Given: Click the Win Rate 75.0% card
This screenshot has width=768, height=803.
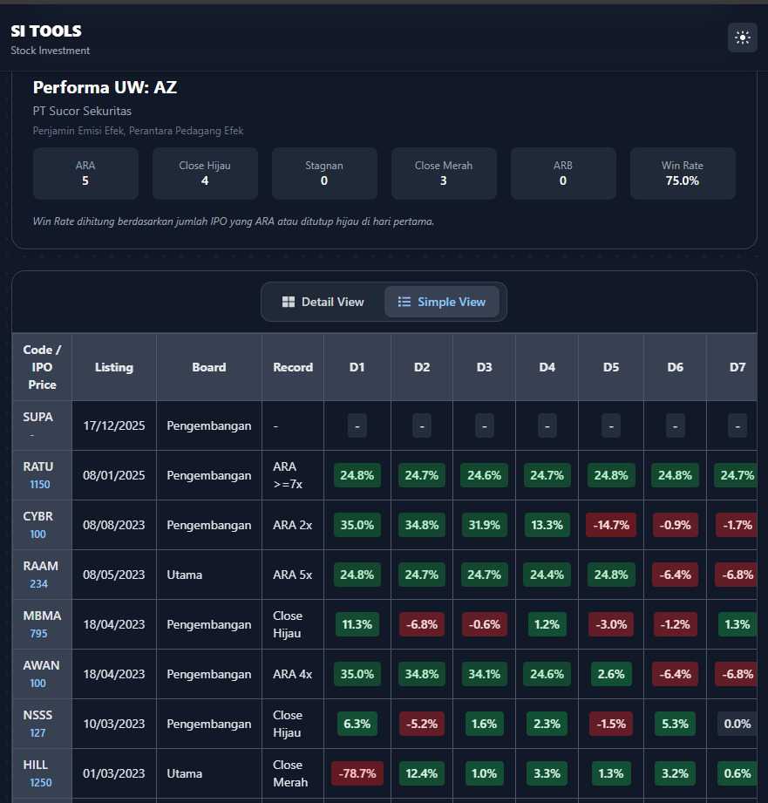Looking at the screenshot, I should pos(682,174).
